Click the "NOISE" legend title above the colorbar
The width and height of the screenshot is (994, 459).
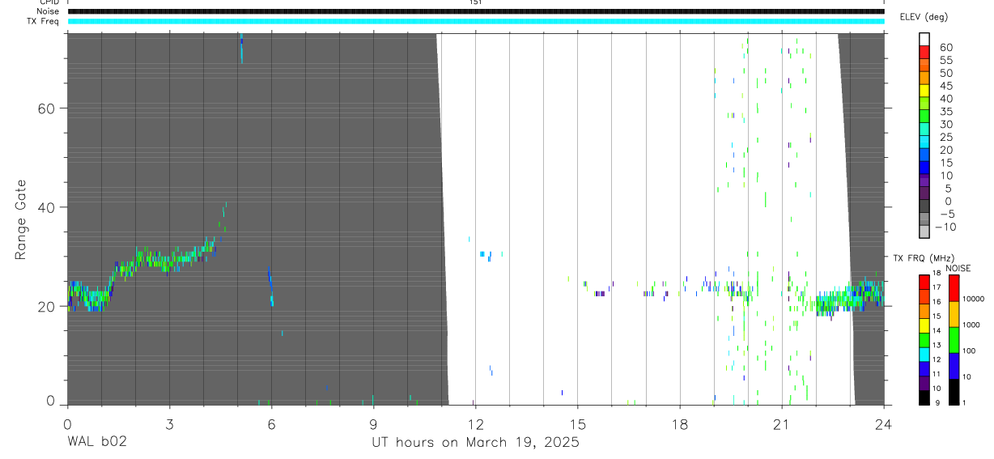(958, 268)
